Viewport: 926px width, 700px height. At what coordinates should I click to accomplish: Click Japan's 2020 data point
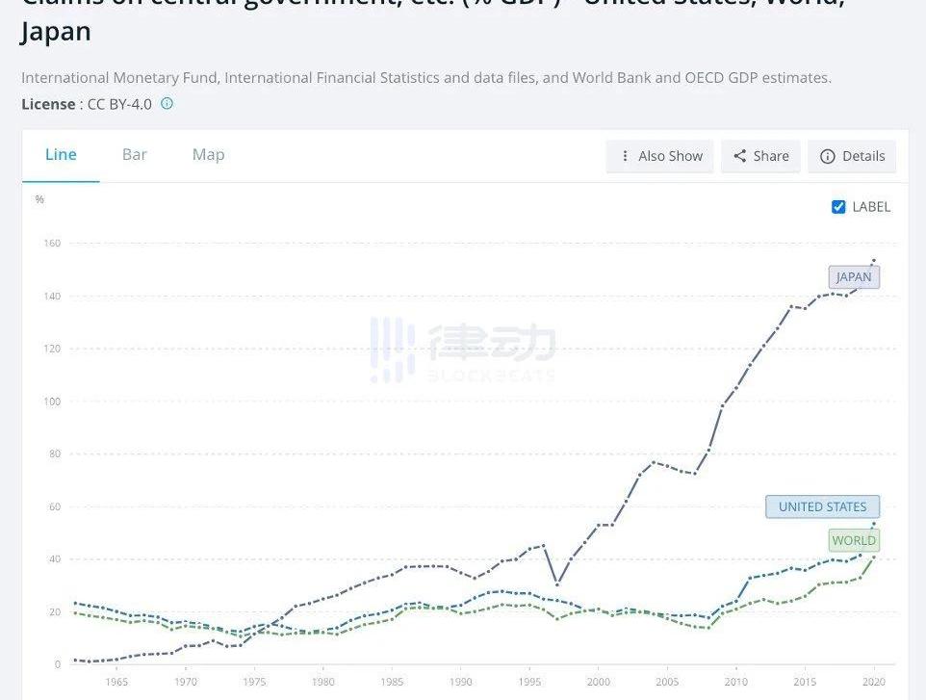[874, 260]
